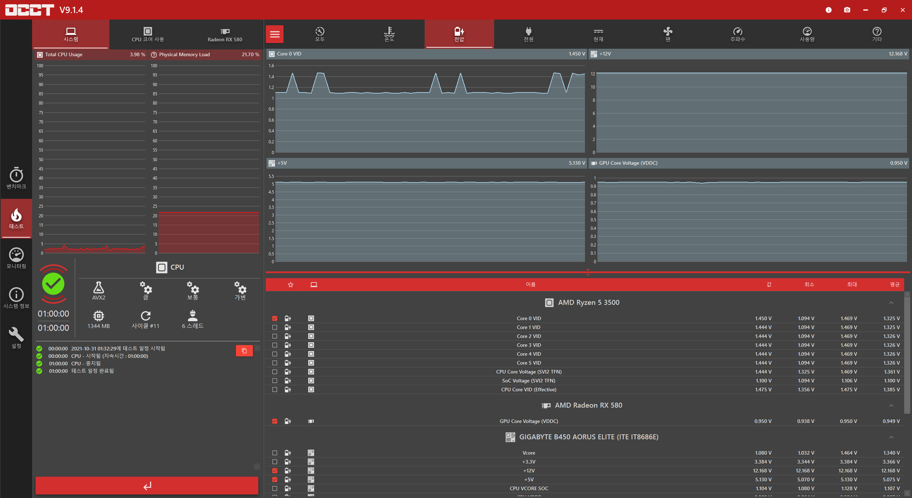The image size is (912, 498).
Task: Switch to the Radeon RX 580 tab
Action: point(225,35)
